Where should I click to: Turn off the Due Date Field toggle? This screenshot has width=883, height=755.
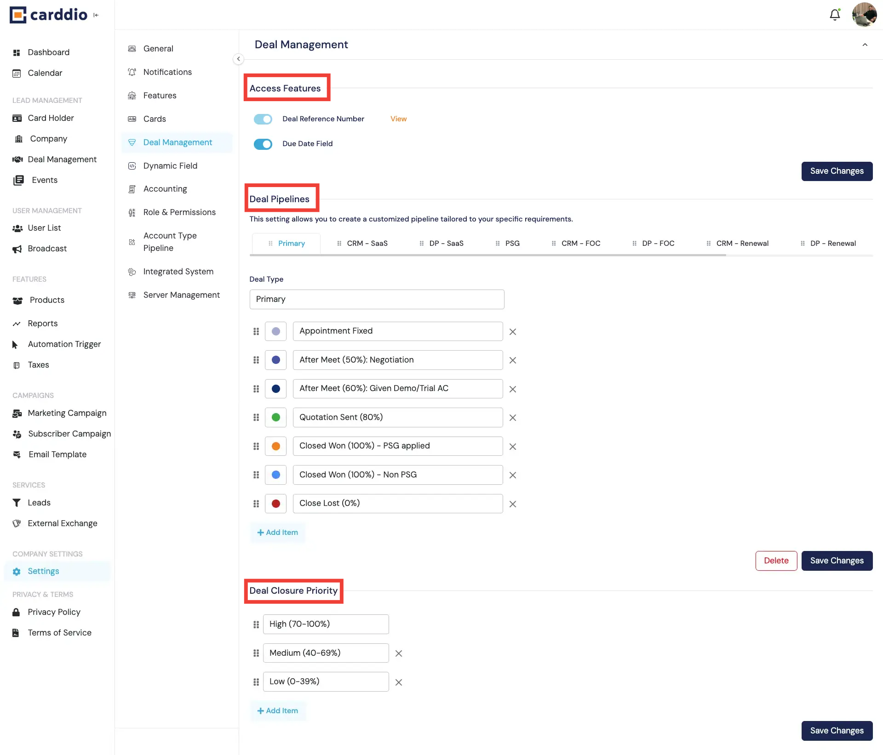pyautogui.click(x=263, y=144)
